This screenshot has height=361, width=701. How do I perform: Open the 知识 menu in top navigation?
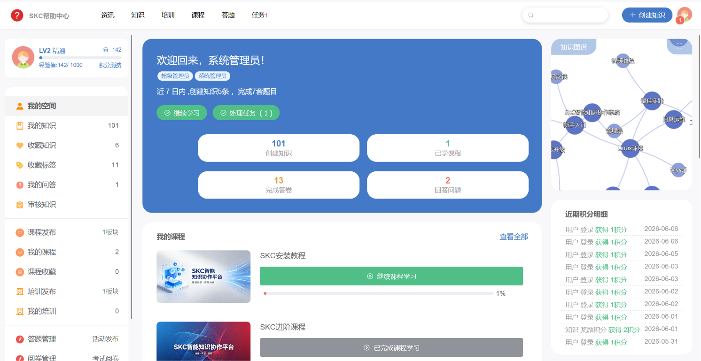[138, 15]
